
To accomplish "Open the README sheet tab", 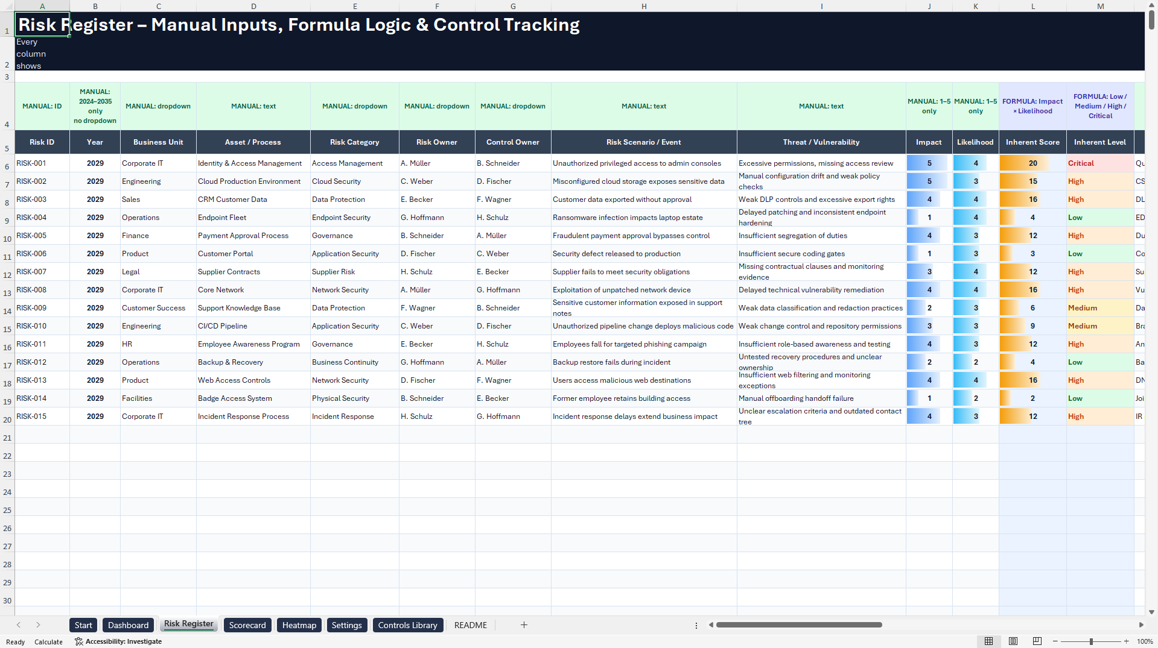I will click(x=471, y=625).
